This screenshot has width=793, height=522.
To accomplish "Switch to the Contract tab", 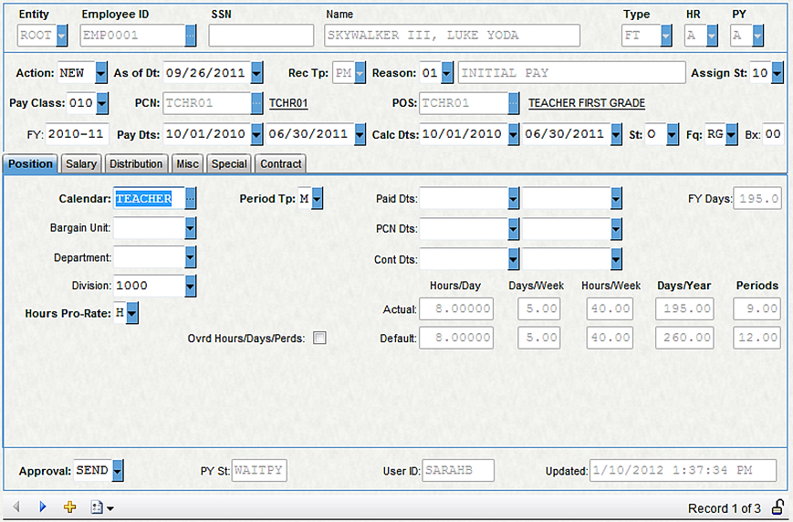I will coord(280,163).
